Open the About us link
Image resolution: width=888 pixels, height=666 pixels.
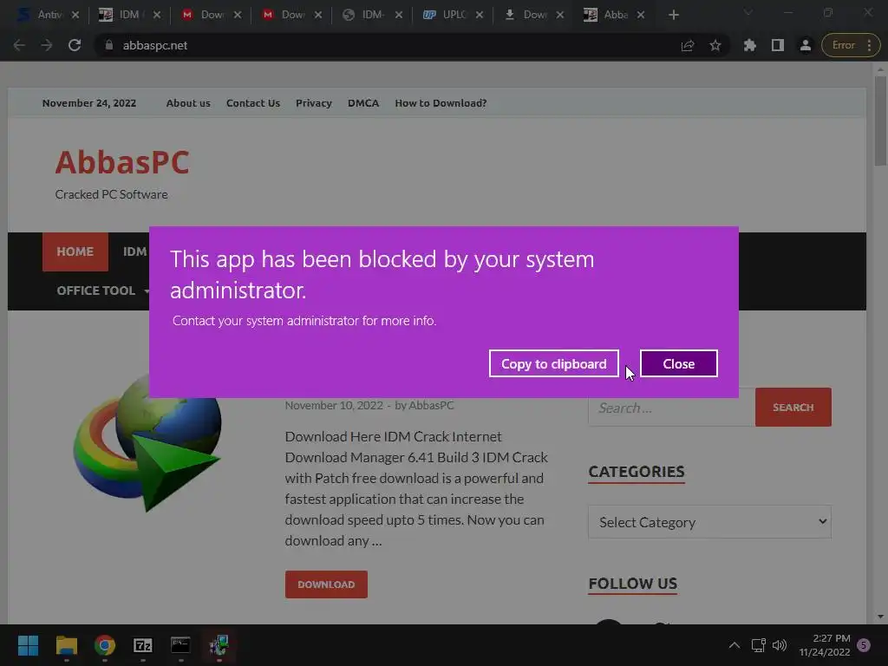(x=188, y=103)
